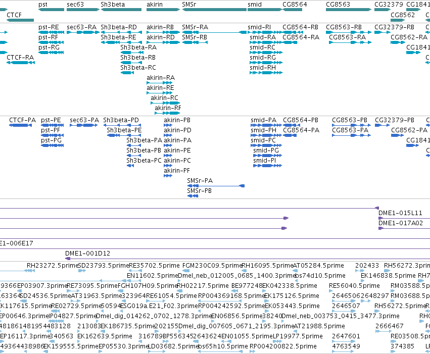430x354 pixels.
Task: Click the smid-RG transcript label
Action: point(263,58)
